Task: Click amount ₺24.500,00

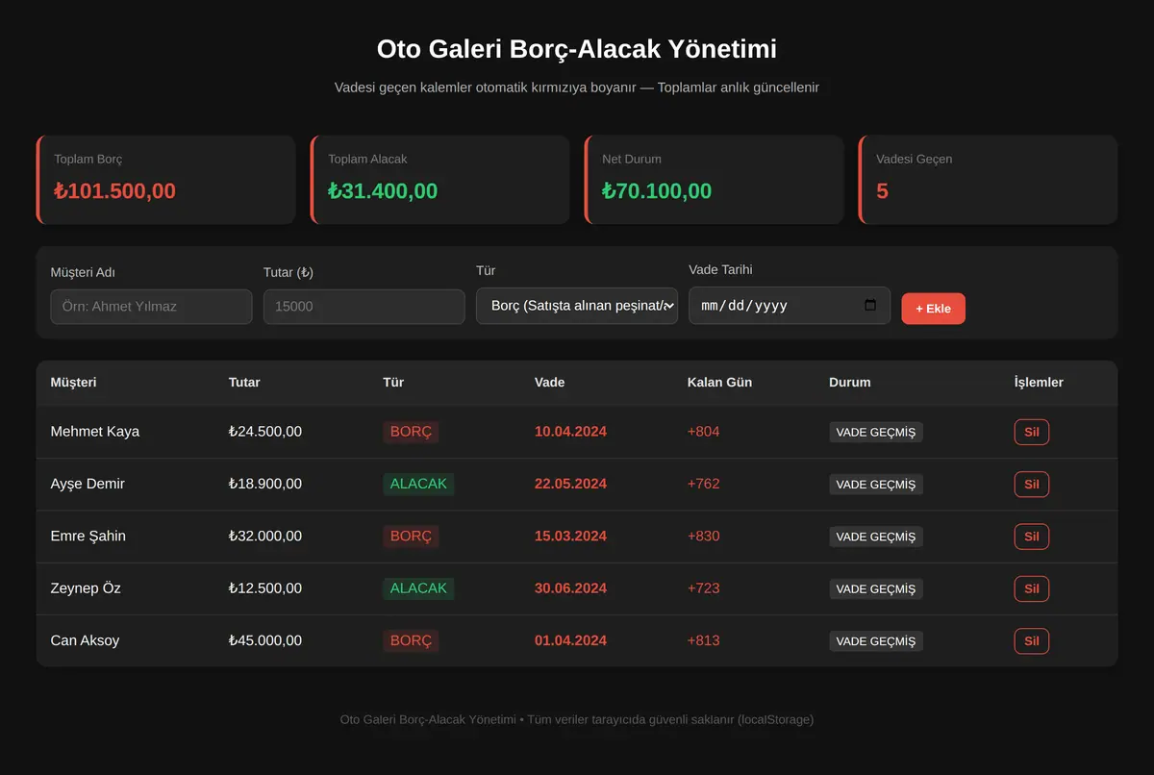Action: [x=265, y=432]
